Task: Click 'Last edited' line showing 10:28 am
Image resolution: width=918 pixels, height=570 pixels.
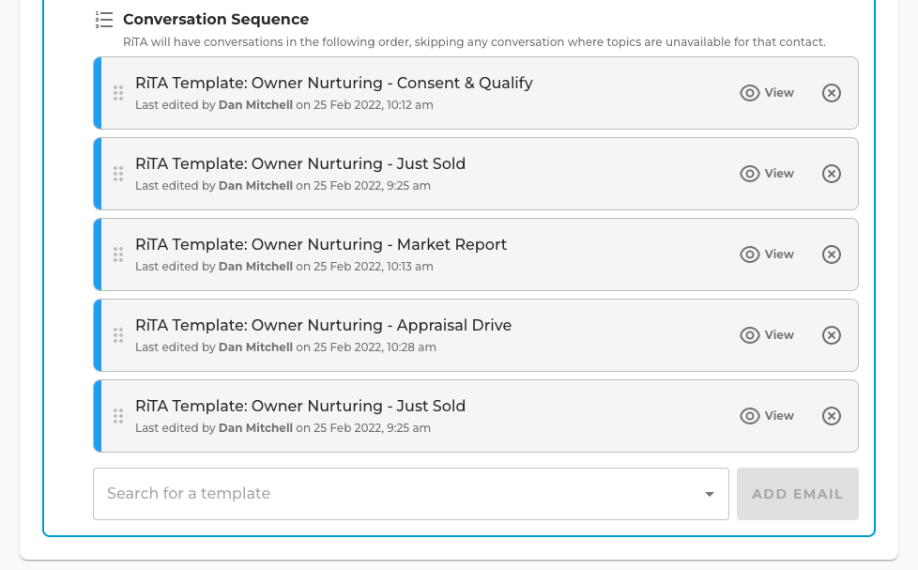Action: click(285, 348)
